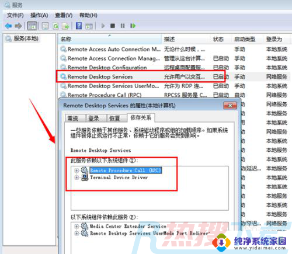Sort by the 状态 column header
292x254 pixels.
[x=221, y=39]
